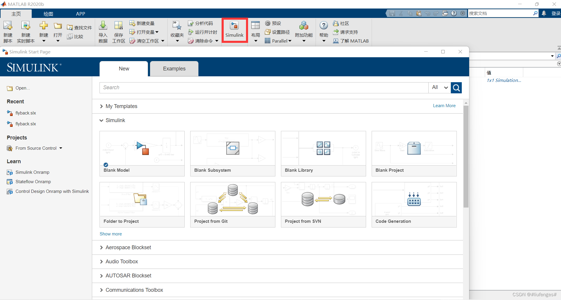
Task: Expand the Communications Toolbox section
Action: [131, 290]
